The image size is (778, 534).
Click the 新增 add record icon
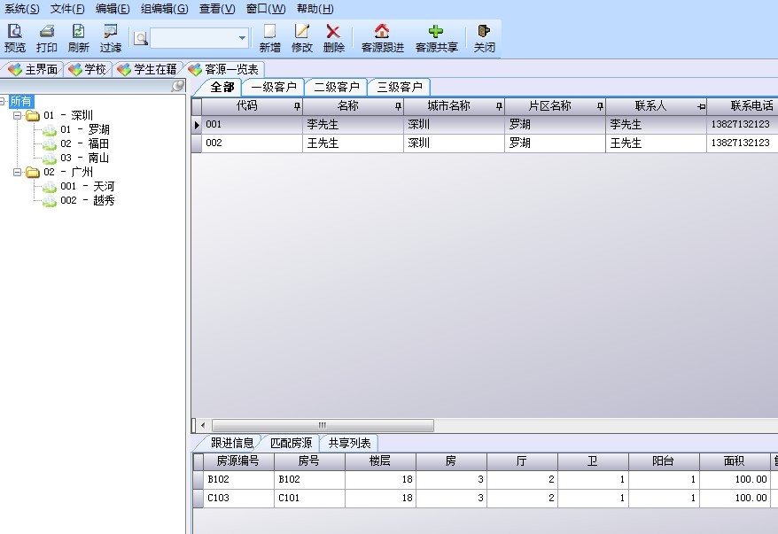tap(270, 32)
